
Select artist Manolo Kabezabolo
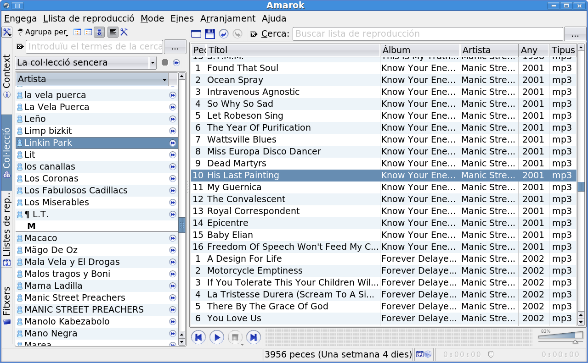[x=97, y=322]
